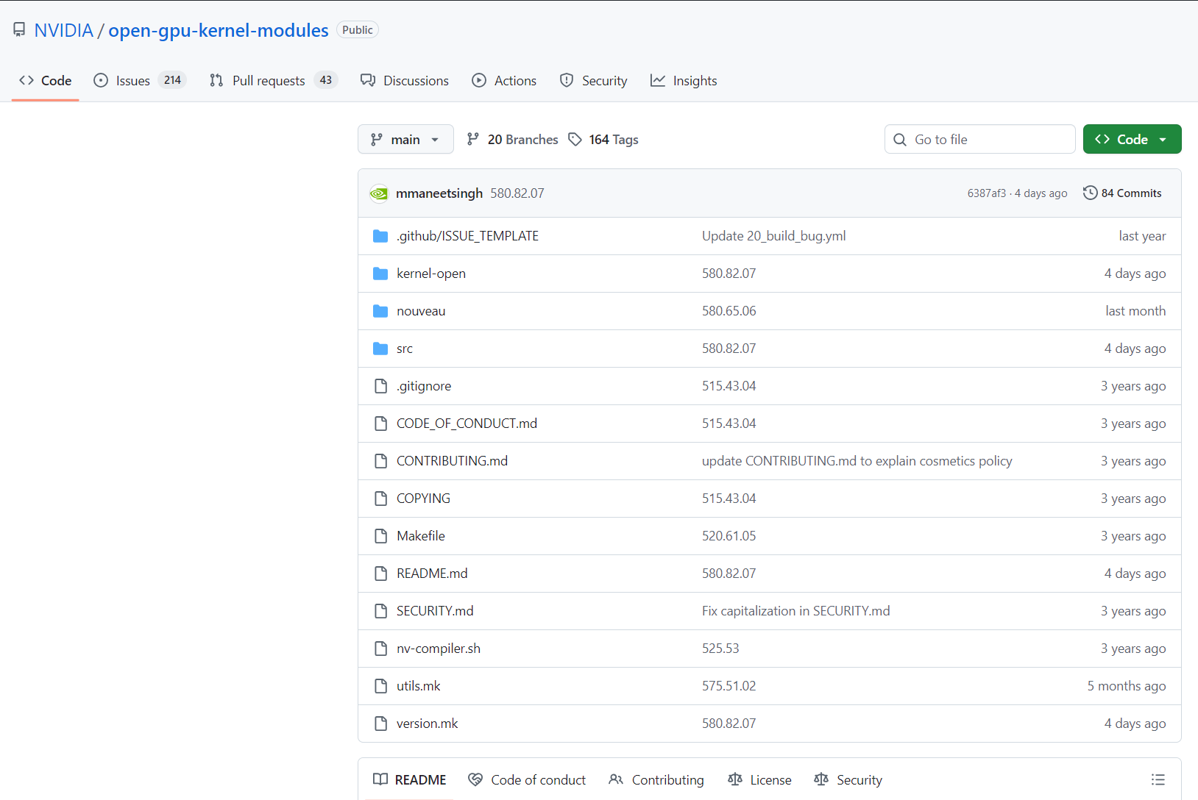Switch to the Code tab
Viewport: 1198px width, 800px height.
[46, 80]
